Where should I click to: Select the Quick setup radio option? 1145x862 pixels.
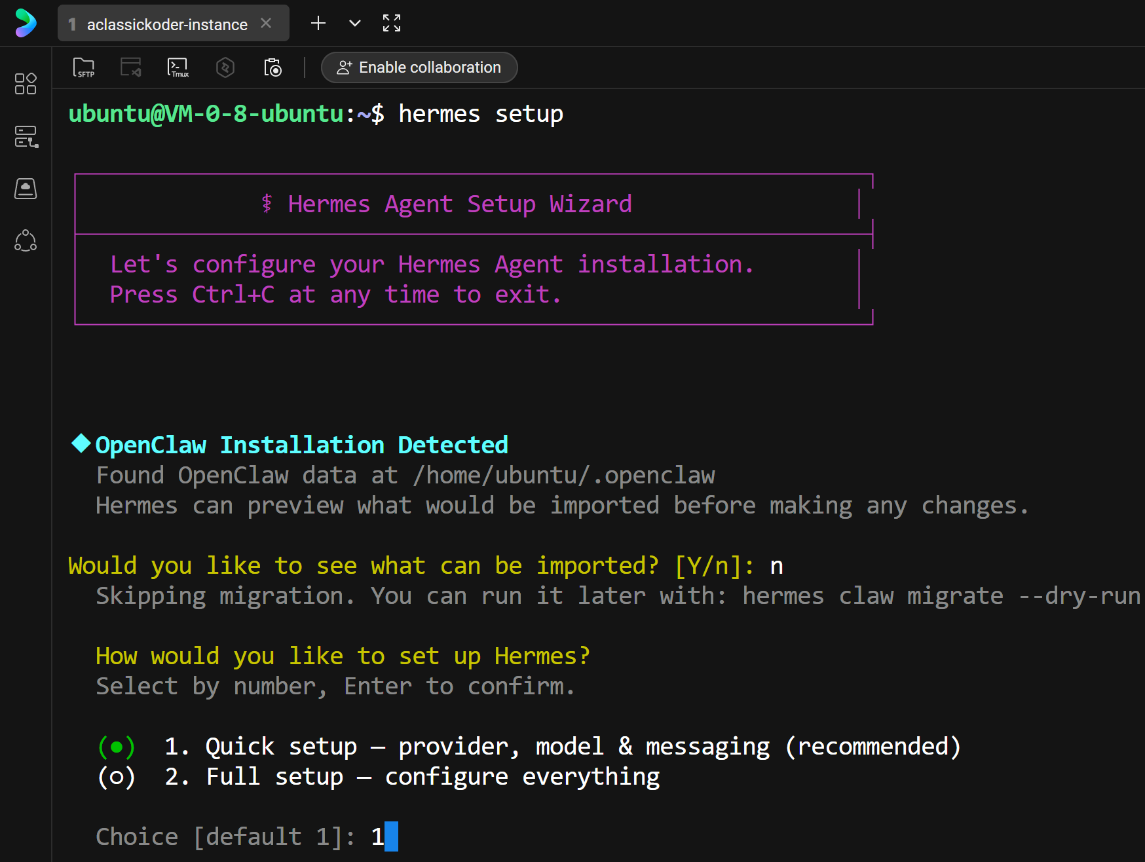[117, 747]
